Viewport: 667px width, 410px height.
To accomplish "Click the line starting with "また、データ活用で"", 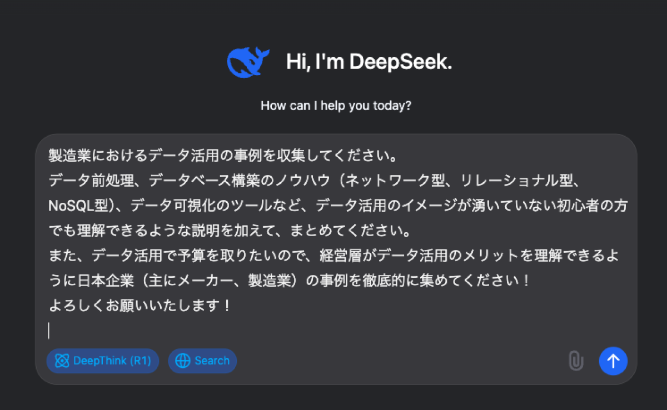I will [333, 256].
